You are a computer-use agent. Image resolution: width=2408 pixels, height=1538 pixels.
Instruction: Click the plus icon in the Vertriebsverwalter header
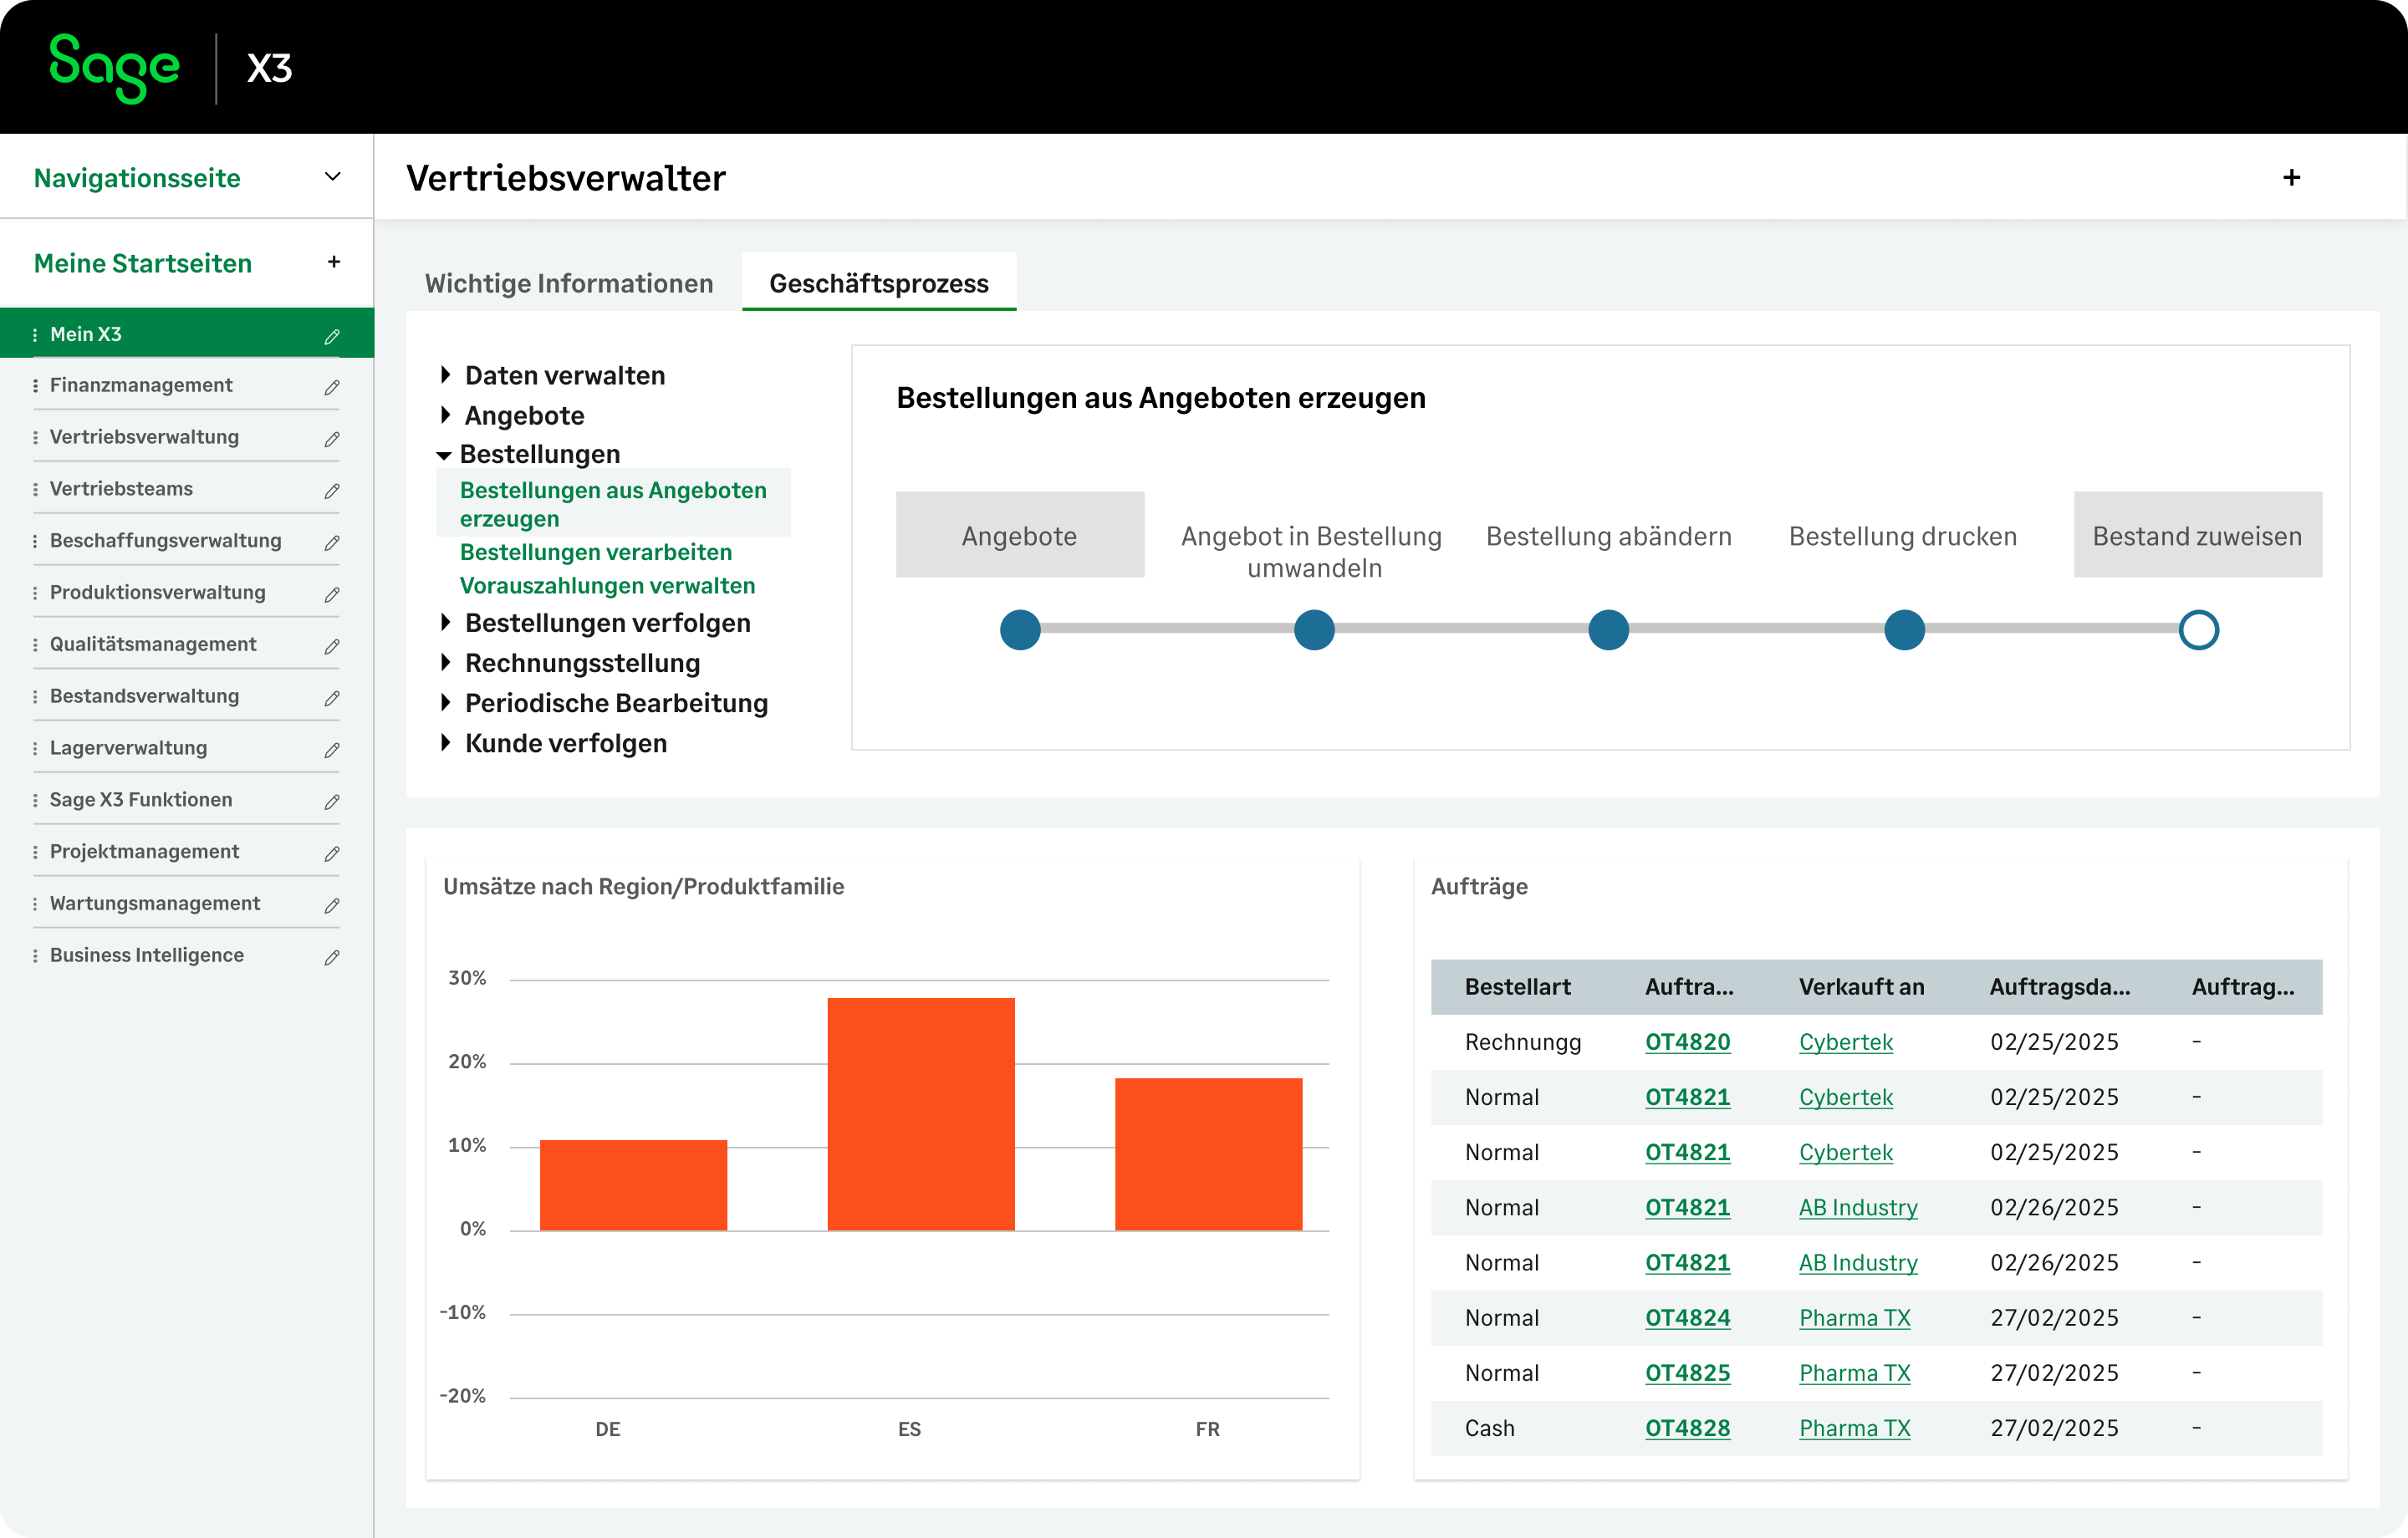[x=2291, y=178]
